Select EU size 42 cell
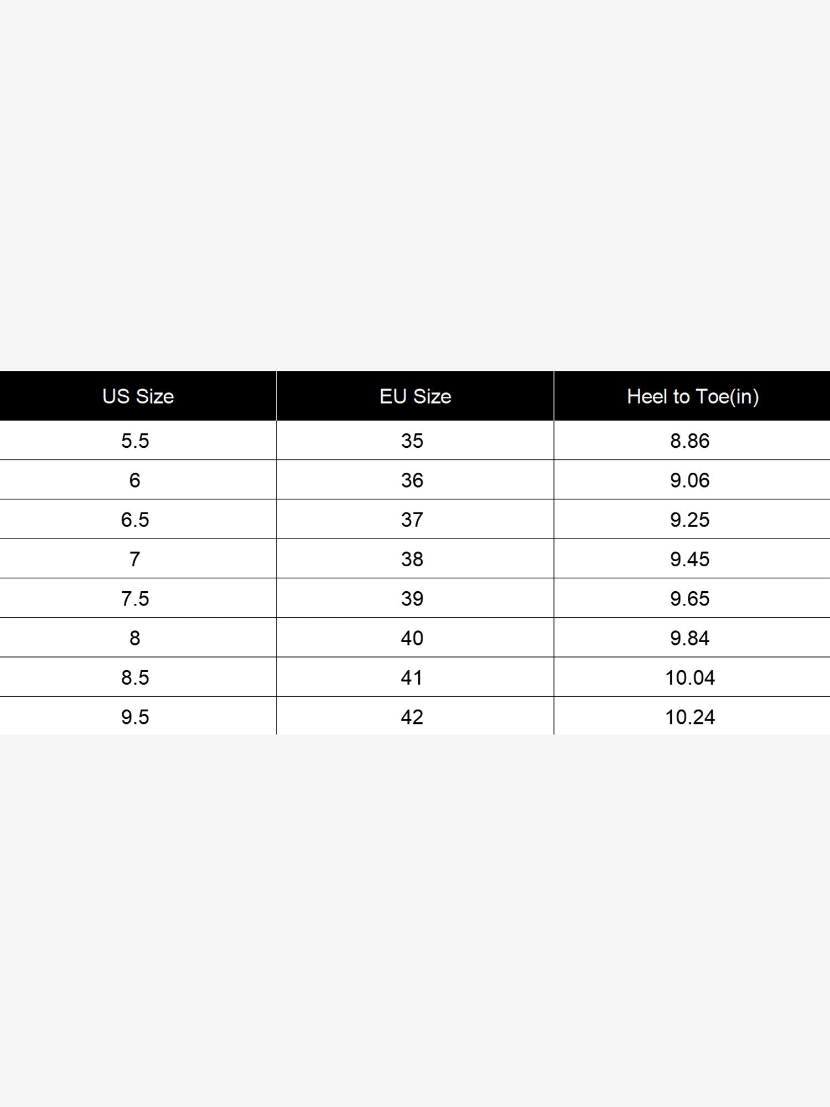This screenshot has width=830, height=1107. (415, 716)
